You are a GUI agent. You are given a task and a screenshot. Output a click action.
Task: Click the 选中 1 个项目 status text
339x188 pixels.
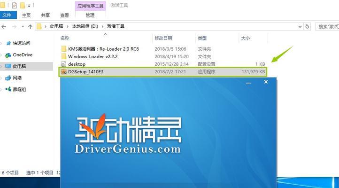pyautogui.click(x=39, y=172)
